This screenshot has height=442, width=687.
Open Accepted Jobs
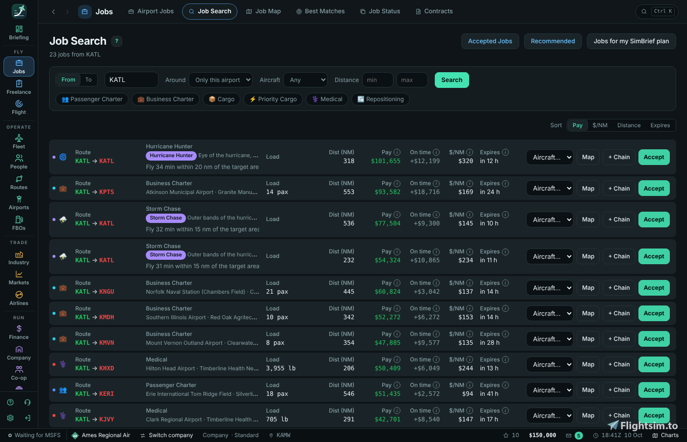tap(490, 41)
